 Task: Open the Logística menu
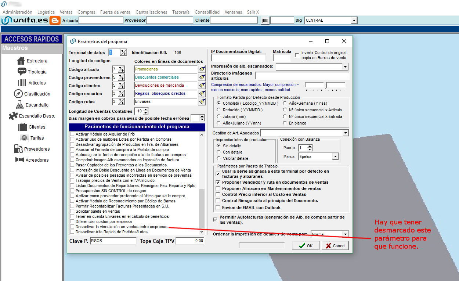point(46,12)
